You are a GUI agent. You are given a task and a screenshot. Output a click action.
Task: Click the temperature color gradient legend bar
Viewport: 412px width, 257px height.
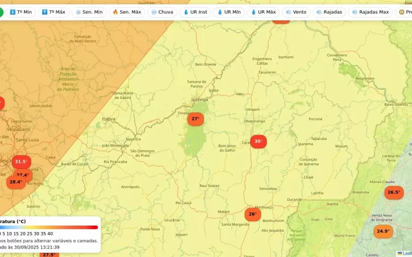coord(49,227)
